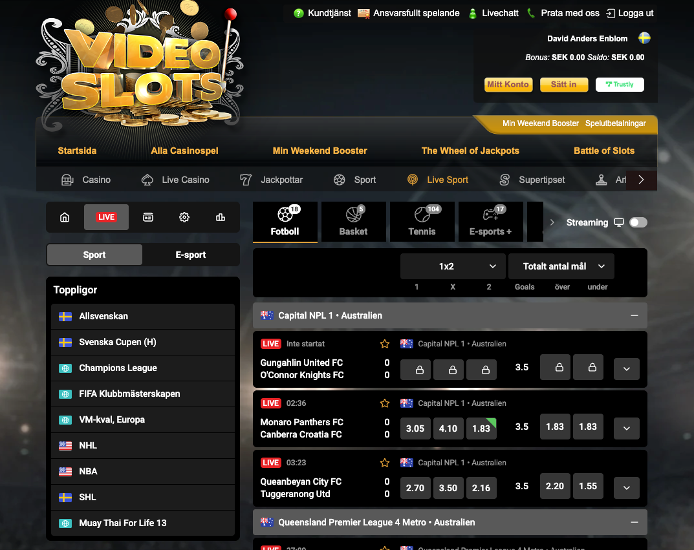Click the Swedish flag language icon
The width and height of the screenshot is (694, 550).
point(644,38)
